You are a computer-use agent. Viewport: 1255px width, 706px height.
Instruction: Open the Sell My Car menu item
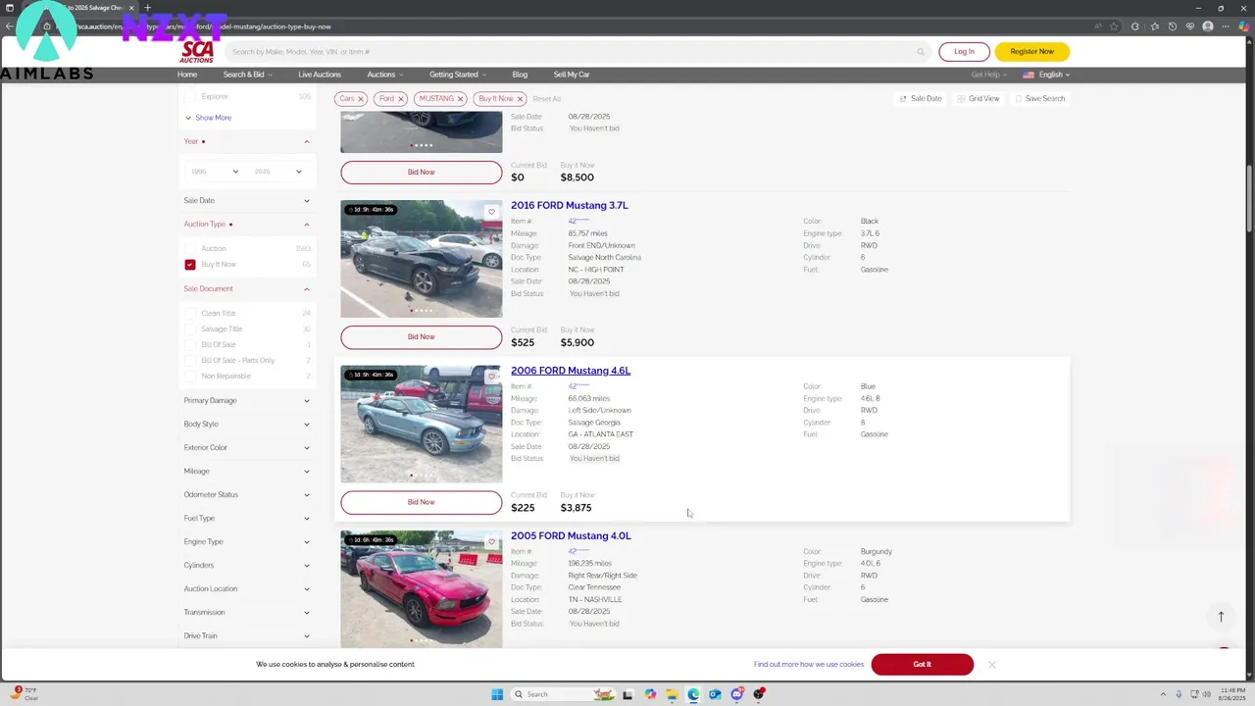(x=572, y=75)
